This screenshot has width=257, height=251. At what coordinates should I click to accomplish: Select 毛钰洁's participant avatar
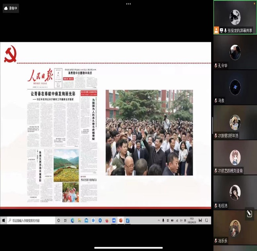pos(235,192)
